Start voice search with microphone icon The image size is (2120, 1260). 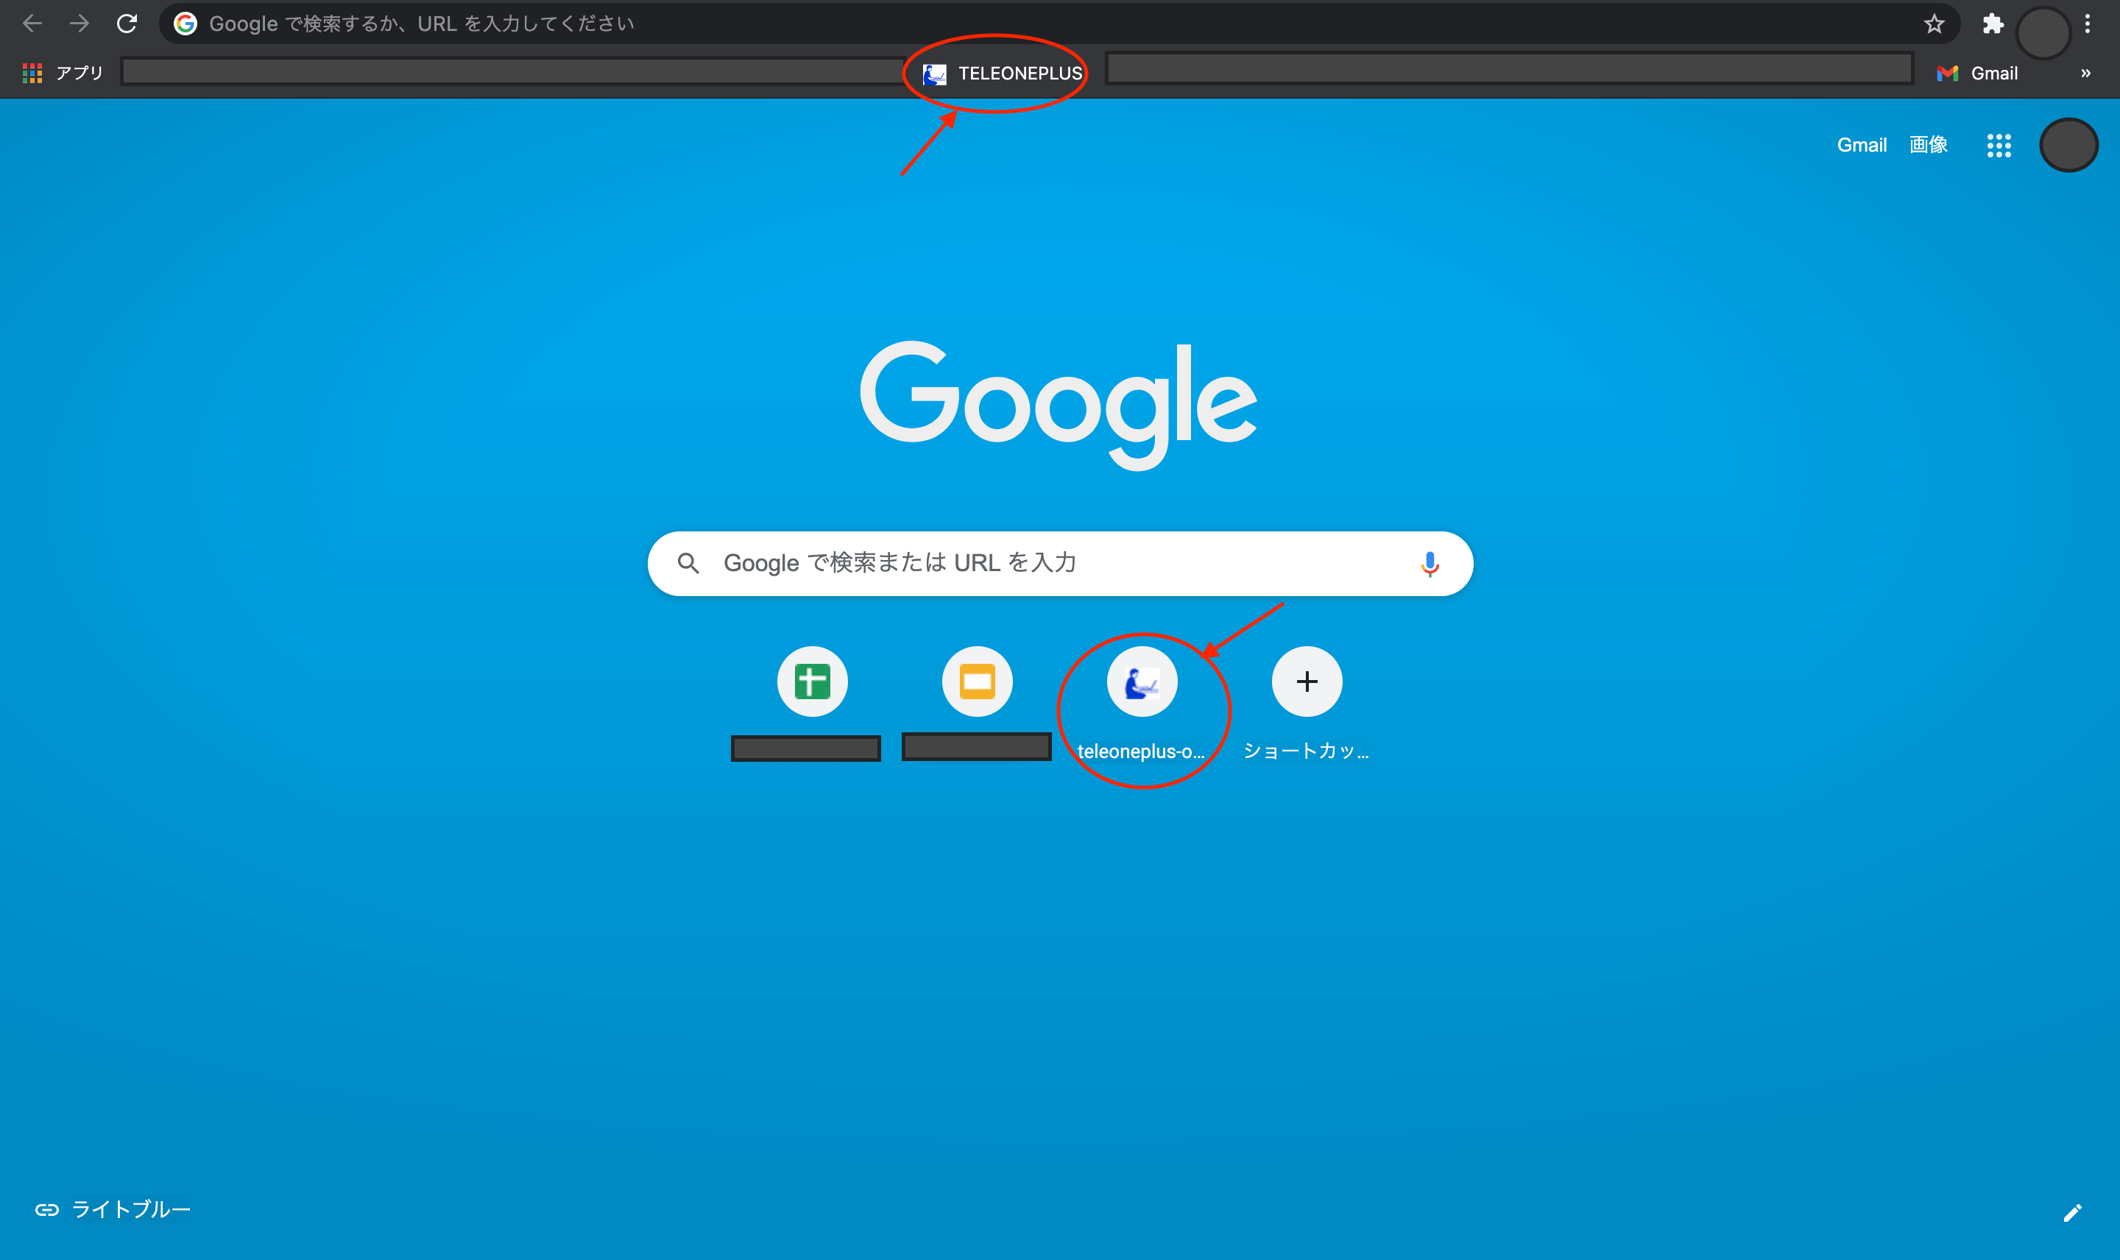click(1430, 564)
